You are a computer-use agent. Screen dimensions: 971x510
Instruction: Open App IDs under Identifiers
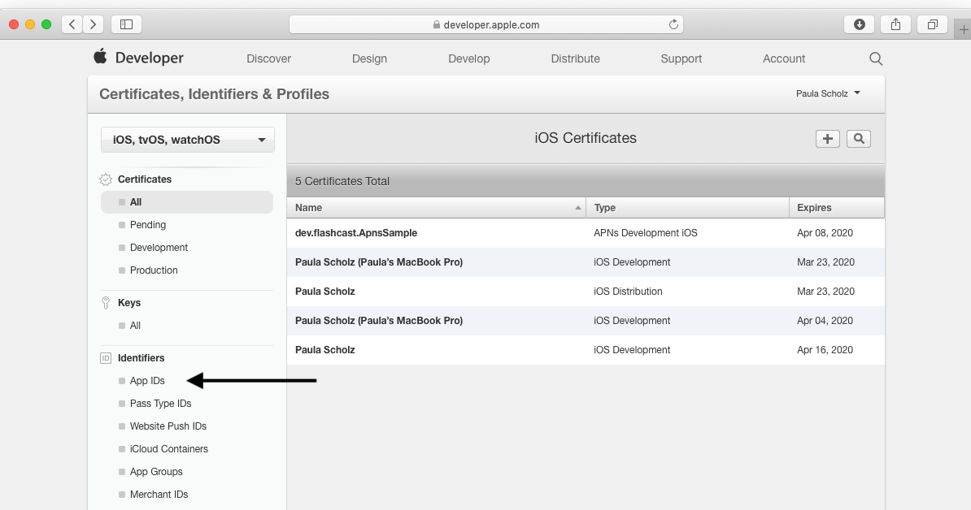point(147,381)
